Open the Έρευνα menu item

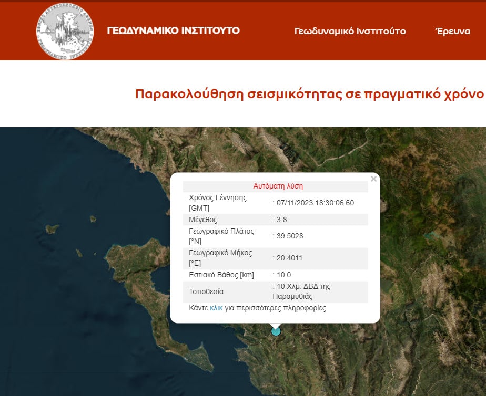pyautogui.click(x=453, y=31)
